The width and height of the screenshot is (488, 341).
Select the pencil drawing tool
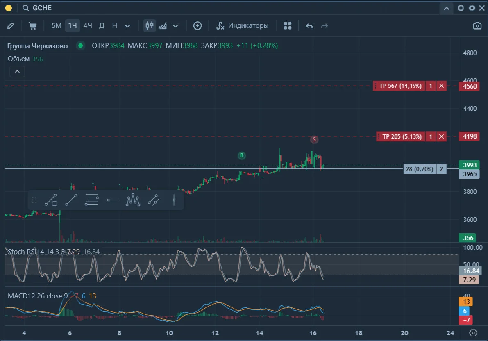click(11, 25)
